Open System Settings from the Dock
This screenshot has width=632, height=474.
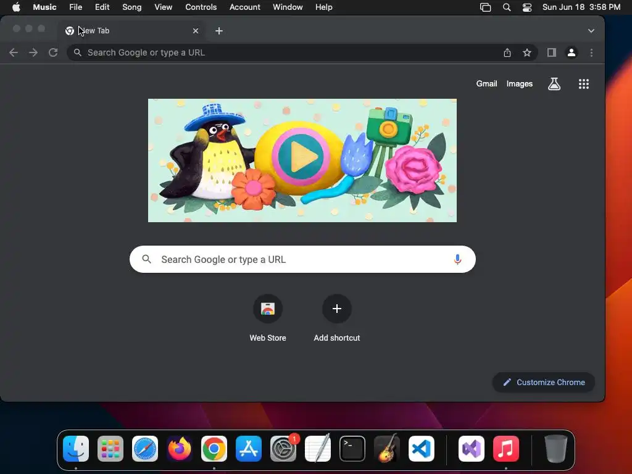[x=283, y=449]
